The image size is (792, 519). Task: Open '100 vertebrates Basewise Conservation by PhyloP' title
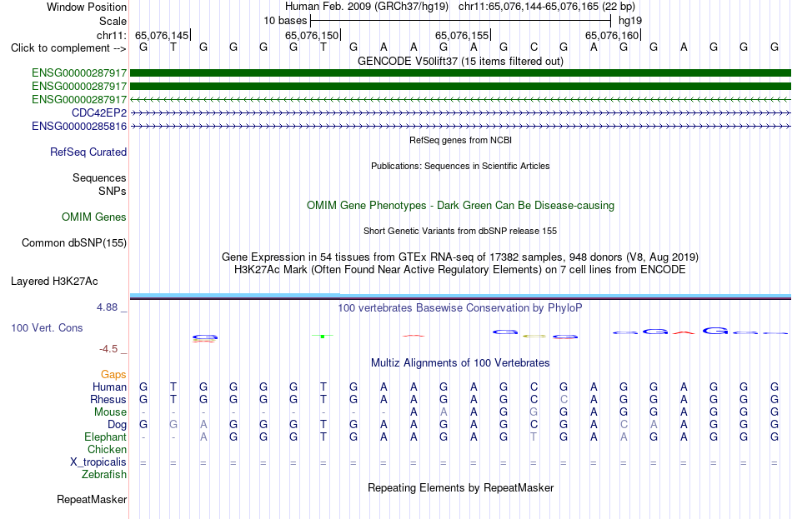click(x=460, y=308)
